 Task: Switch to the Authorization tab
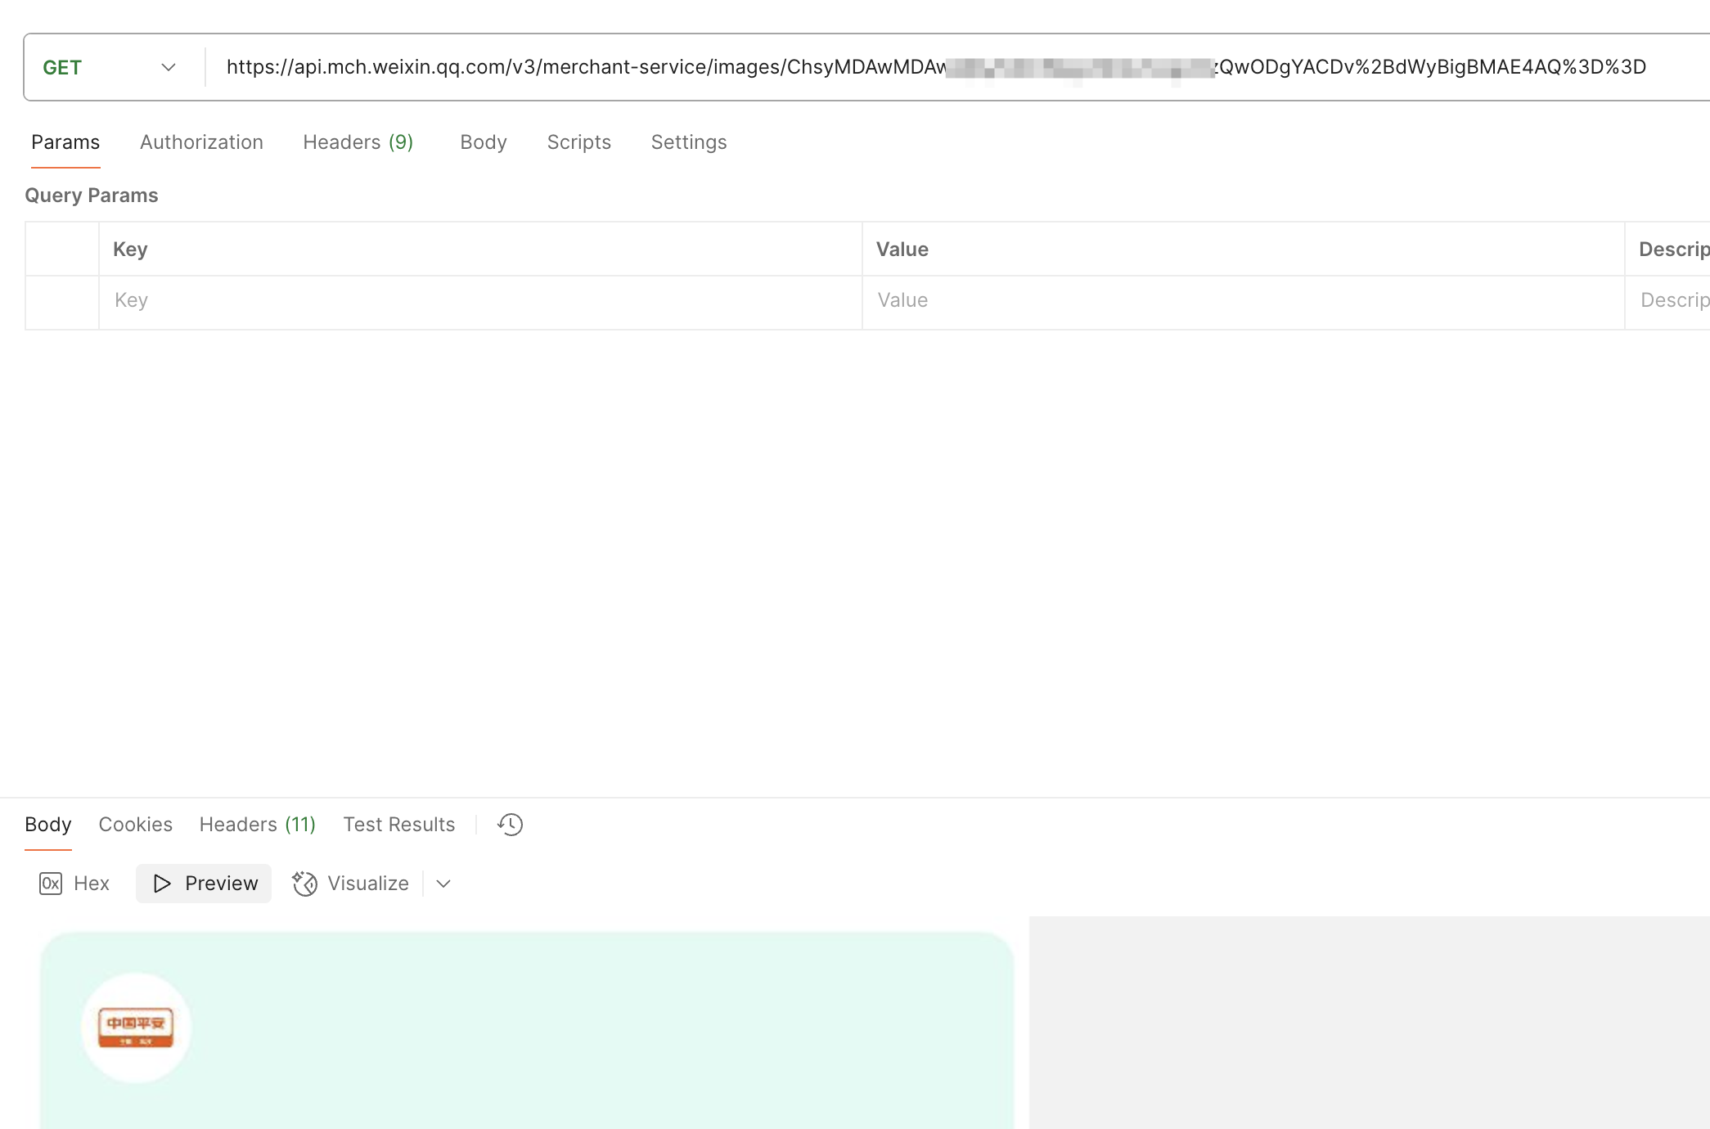[x=201, y=142]
